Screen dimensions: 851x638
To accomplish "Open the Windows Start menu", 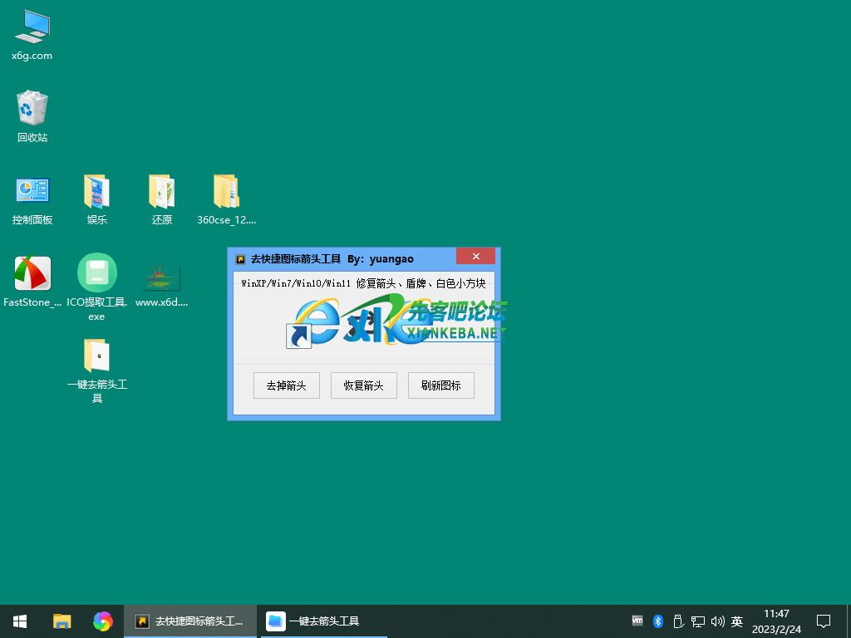I will [x=20, y=621].
